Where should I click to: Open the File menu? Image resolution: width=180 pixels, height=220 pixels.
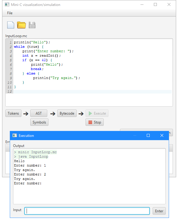click(x=10, y=13)
